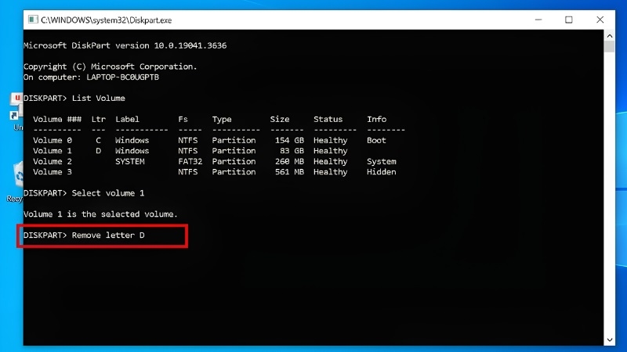Click computer name LAPTOP-8C0UGPTB
The width and height of the screenshot is (627, 352).
tap(123, 77)
